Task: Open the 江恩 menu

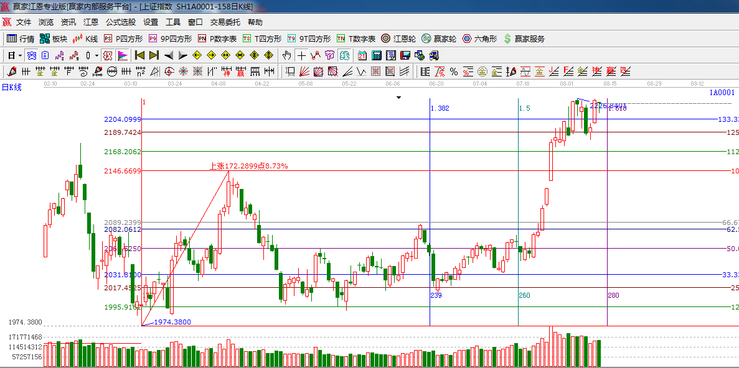Action: 91,22
